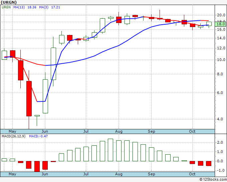
Task: Click Aug on the price chart time axis
Action: (119, 131)
